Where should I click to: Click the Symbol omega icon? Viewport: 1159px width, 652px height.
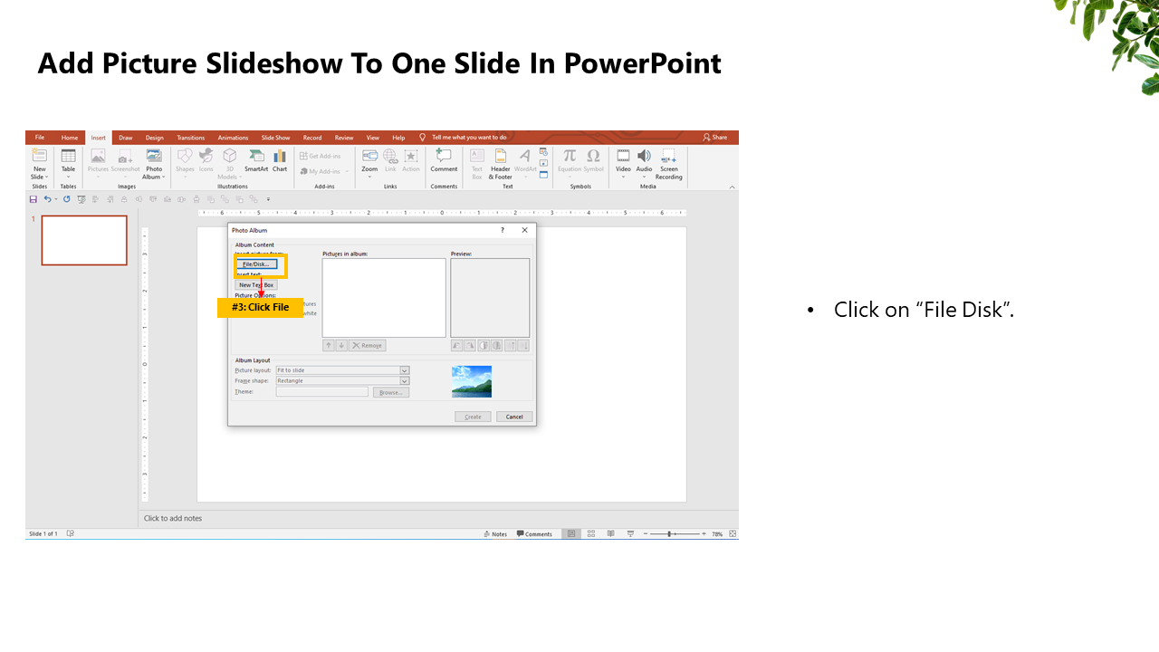click(x=593, y=157)
